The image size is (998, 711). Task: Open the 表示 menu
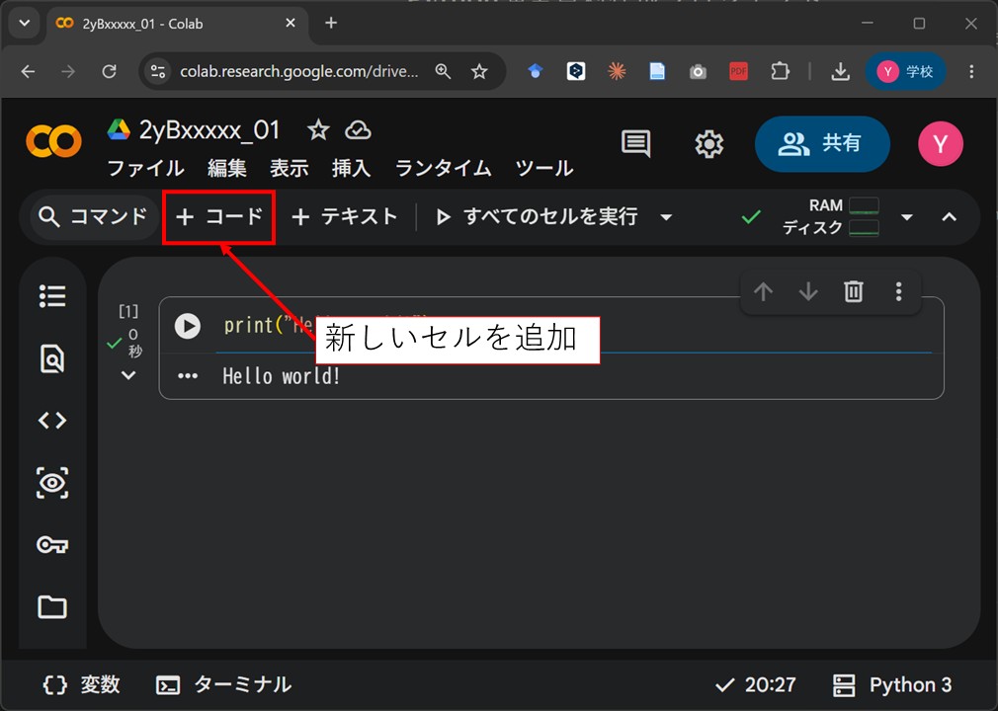click(289, 168)
